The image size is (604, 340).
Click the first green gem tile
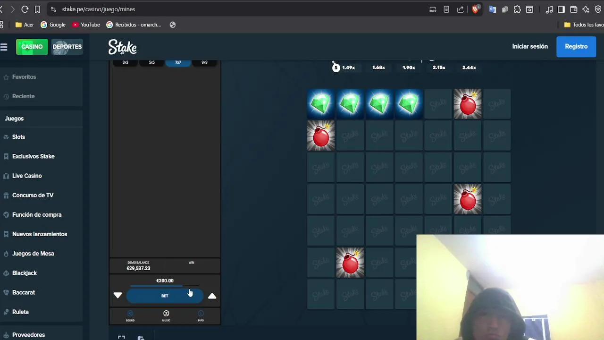321,103
